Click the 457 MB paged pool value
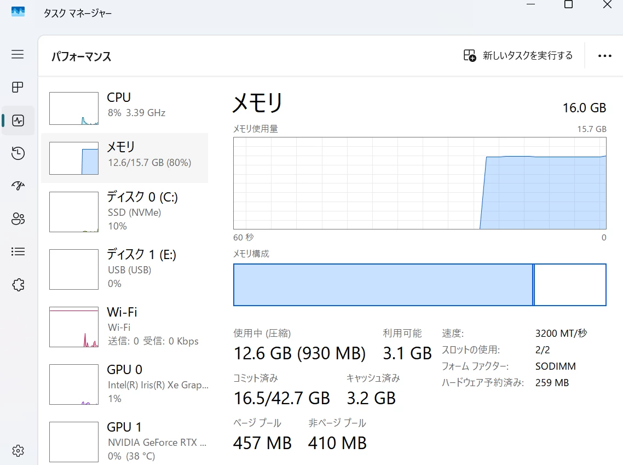The image size is (623, 465). coord(262,443)
